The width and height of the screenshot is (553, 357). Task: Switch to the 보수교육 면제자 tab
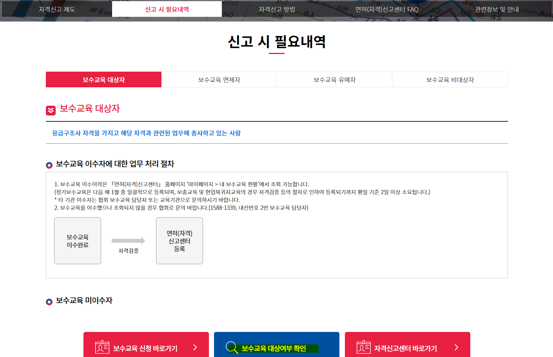[219, 79]
